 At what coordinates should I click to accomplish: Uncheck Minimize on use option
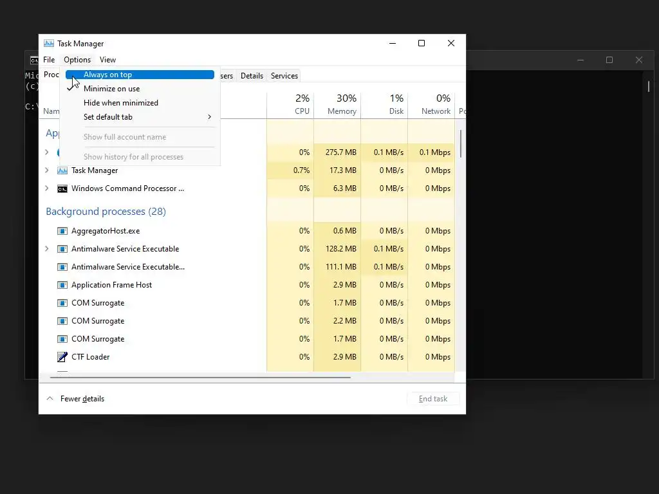coord(140,89)
